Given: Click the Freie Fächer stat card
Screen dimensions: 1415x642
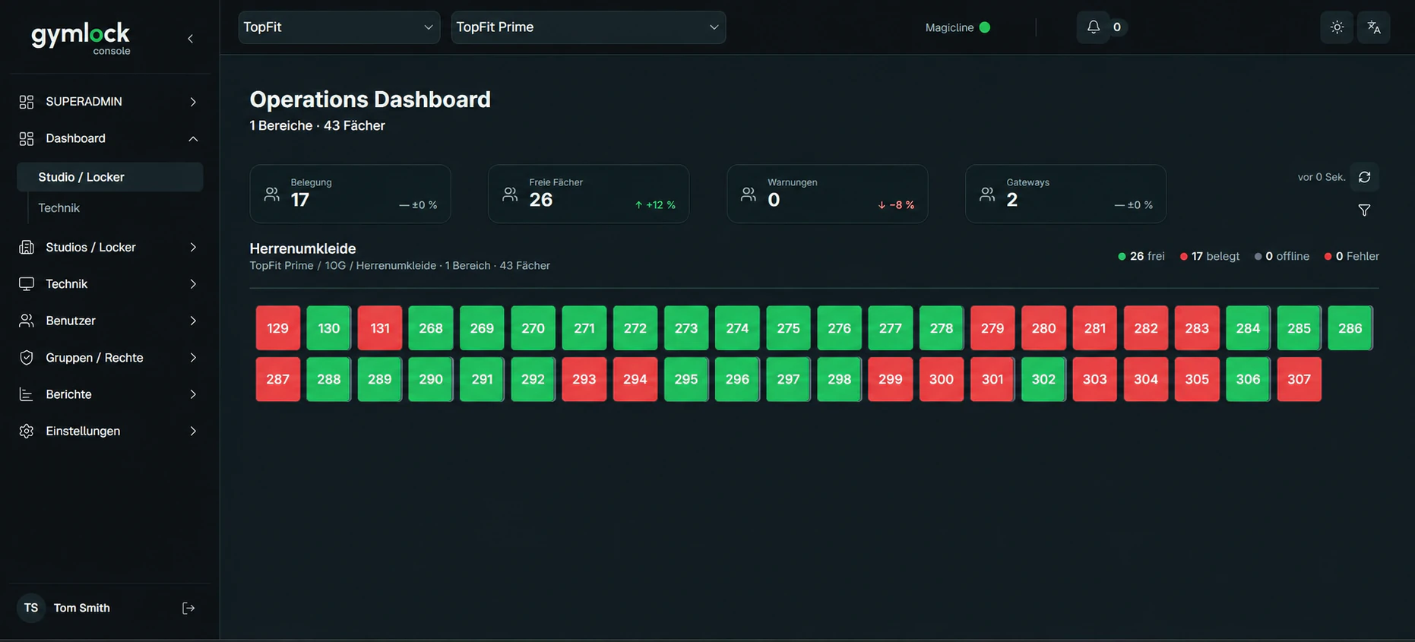Looking at the screenshot, I should click(x=588, y=194).
